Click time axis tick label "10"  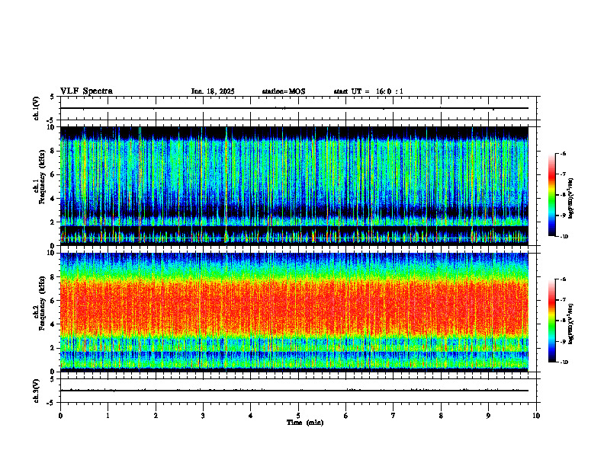(536, 416)
